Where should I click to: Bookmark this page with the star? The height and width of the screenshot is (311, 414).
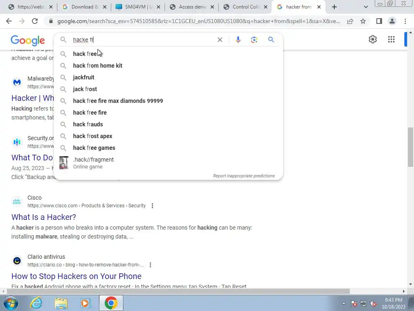[363, 21]
